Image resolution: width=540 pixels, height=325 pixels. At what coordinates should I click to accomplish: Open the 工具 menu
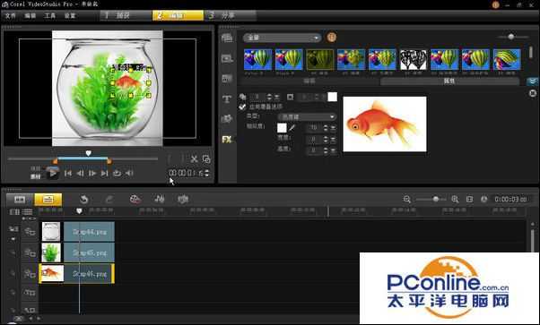[50, 16]
